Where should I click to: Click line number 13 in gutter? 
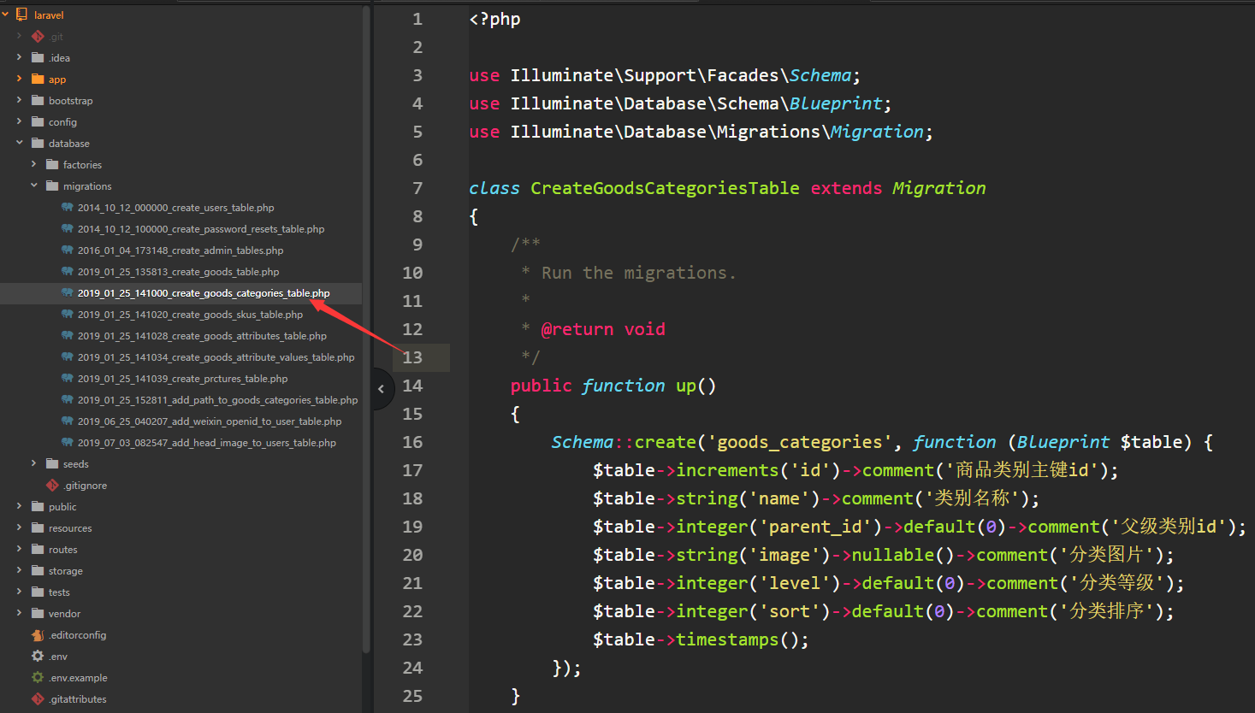[x=412, y=357]
